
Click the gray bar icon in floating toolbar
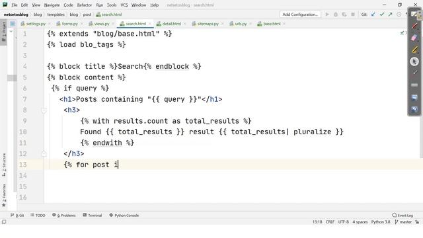point(414,85)
